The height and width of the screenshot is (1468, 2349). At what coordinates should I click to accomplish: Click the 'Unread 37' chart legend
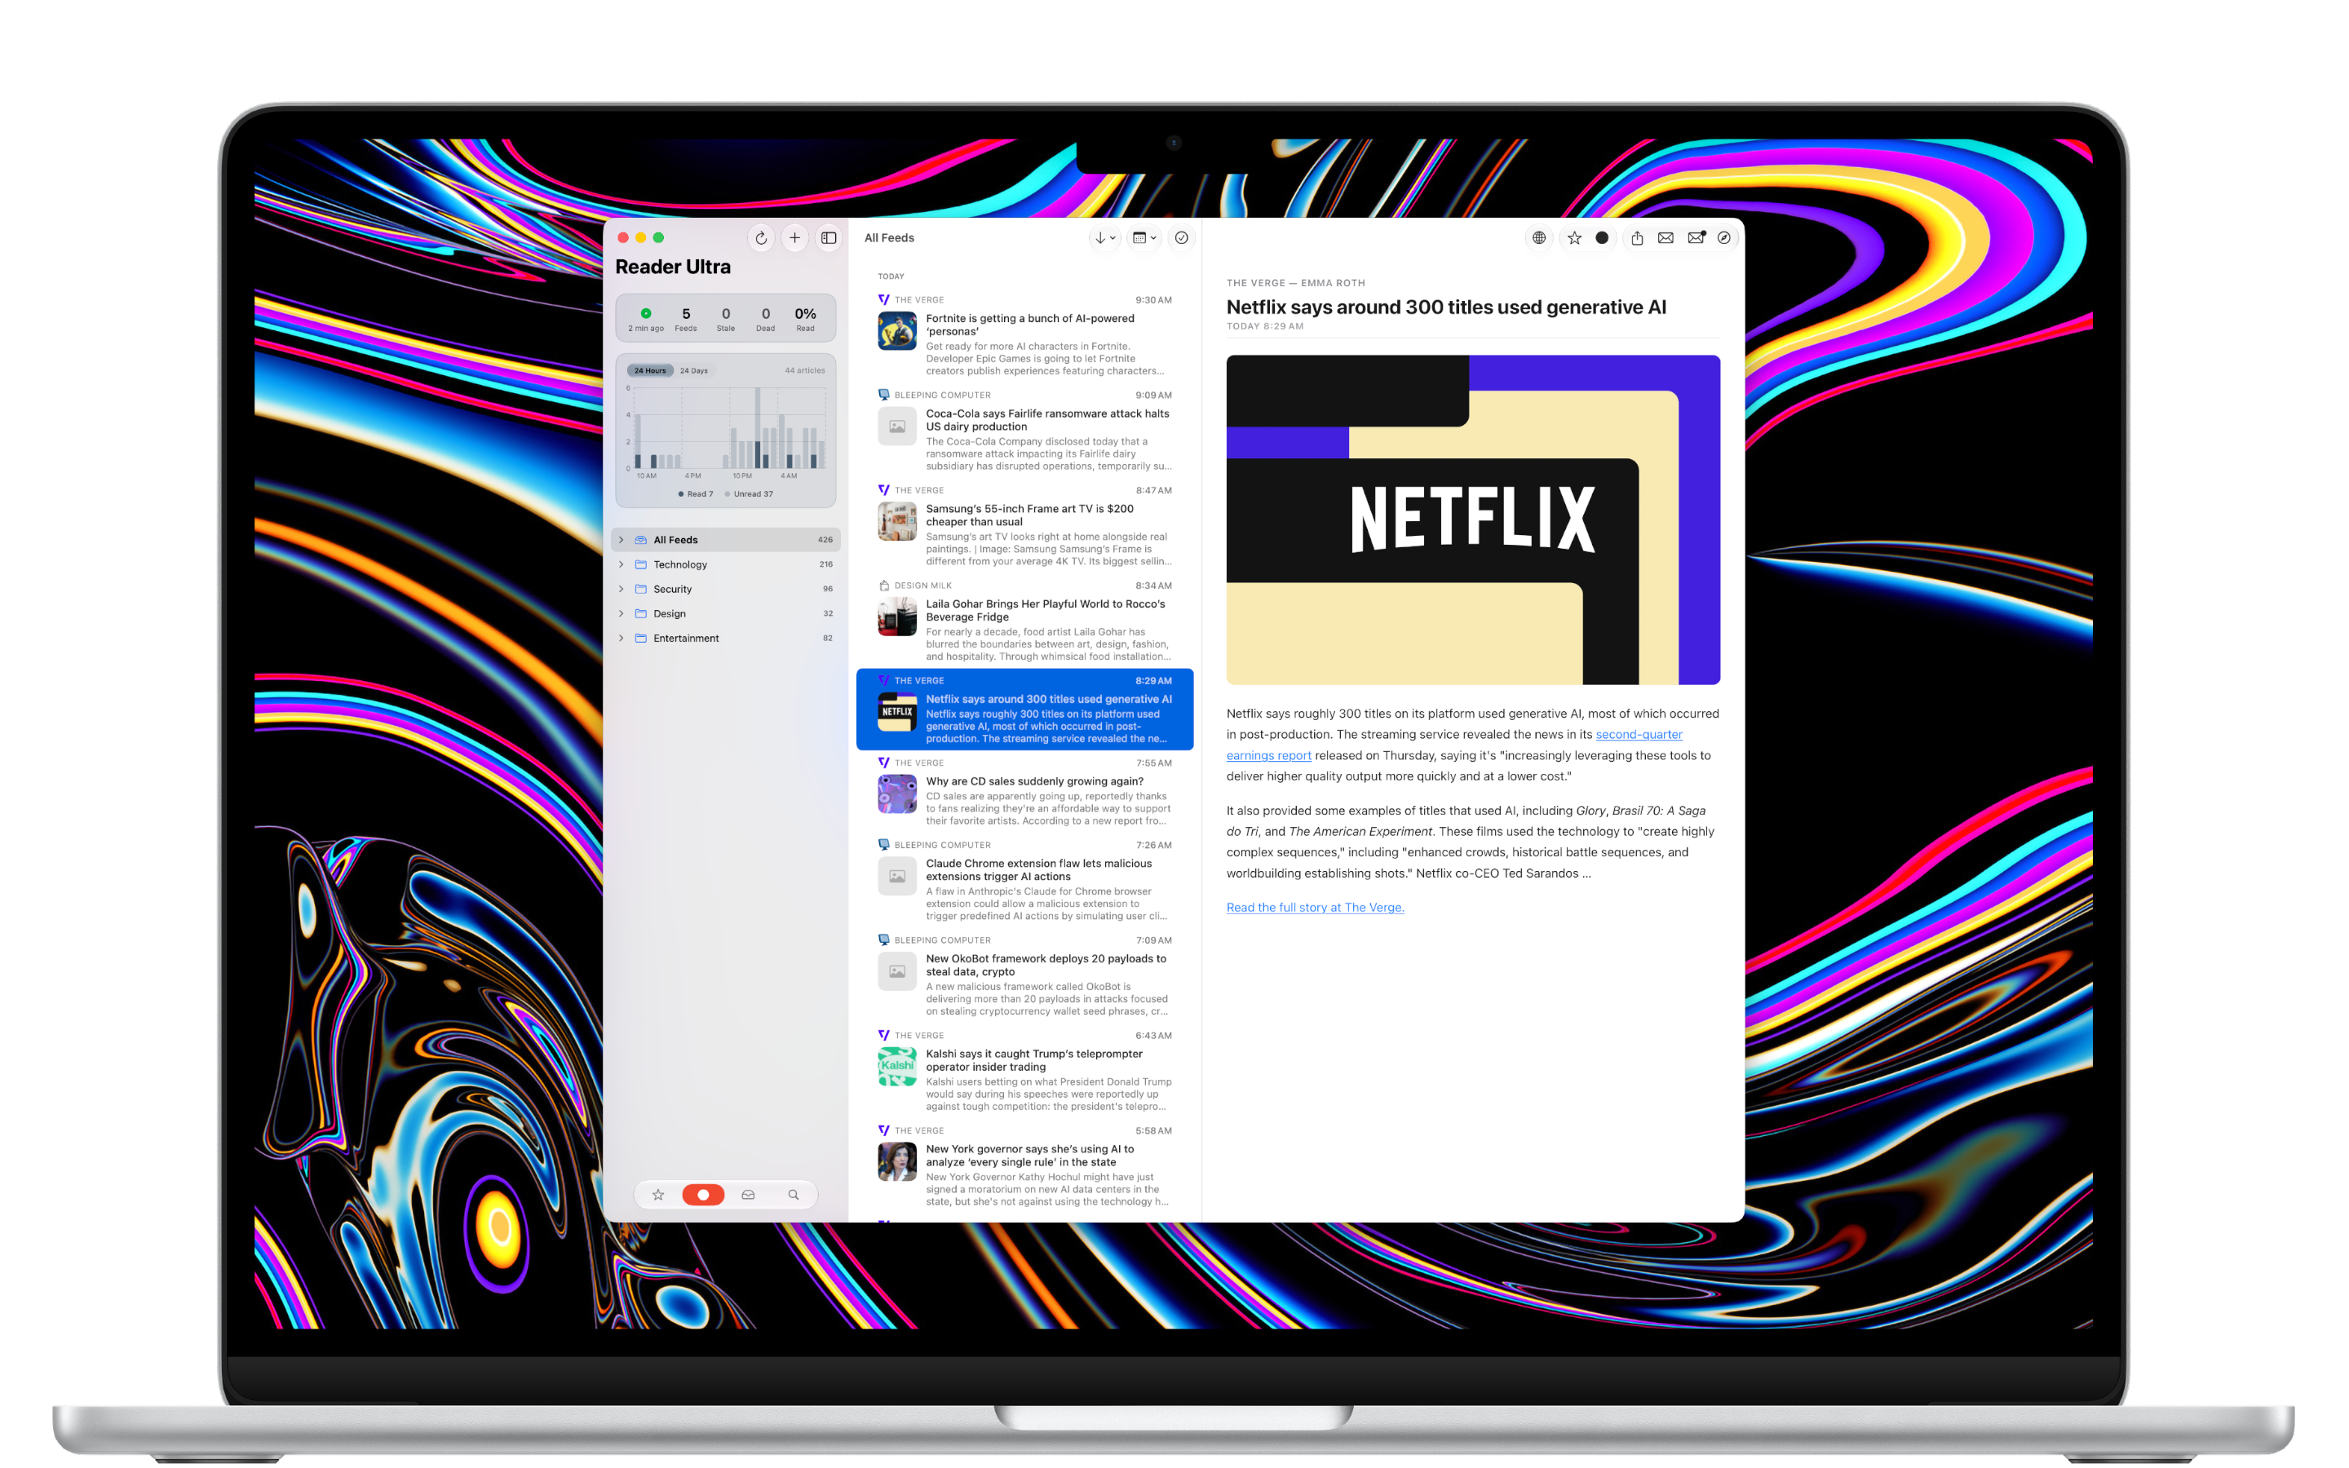coord(749,493)
